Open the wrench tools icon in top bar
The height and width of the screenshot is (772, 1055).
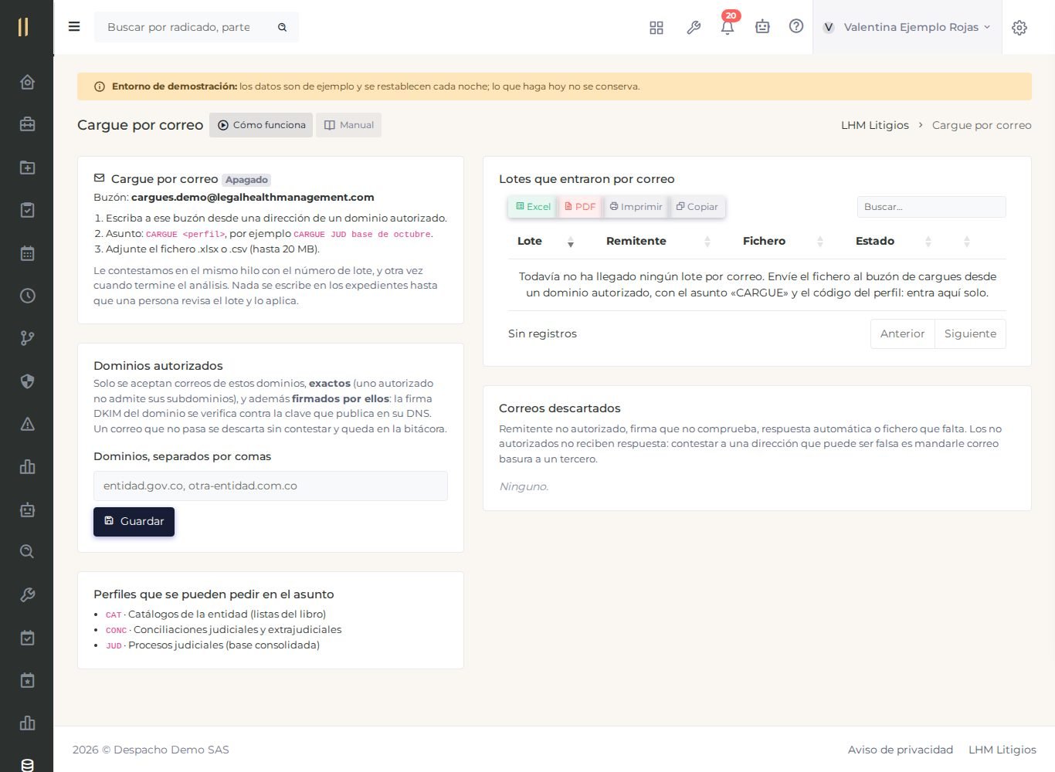coord(694,28)
